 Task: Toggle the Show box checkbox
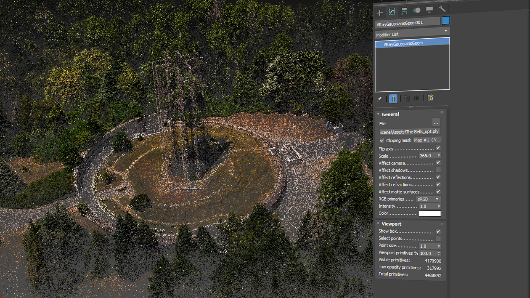click(x=438, y=232)
